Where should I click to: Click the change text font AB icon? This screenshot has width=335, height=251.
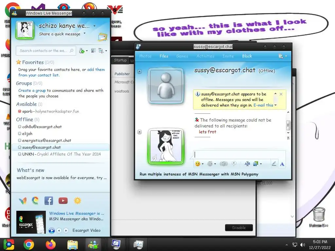pyautogui.click(x=247, y=164)
